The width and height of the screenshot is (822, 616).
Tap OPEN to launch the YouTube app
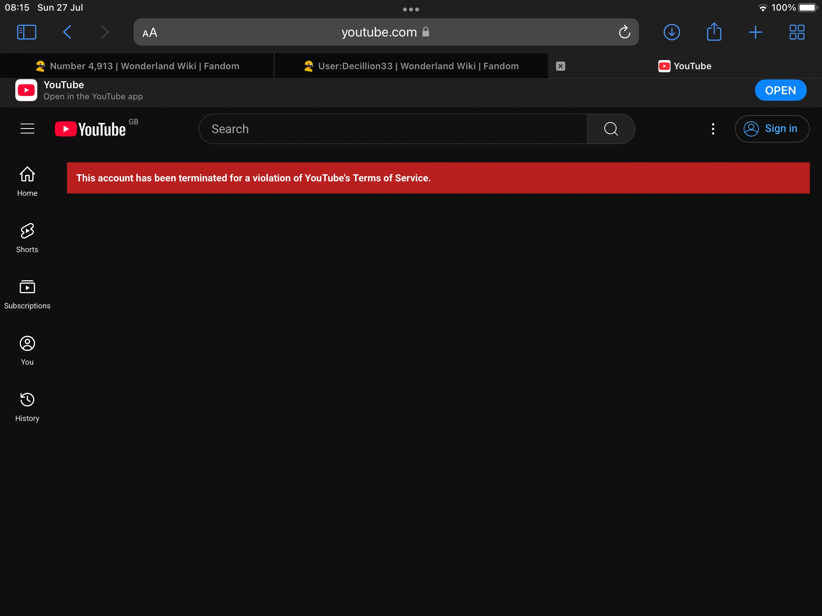(x=781, y=90)
